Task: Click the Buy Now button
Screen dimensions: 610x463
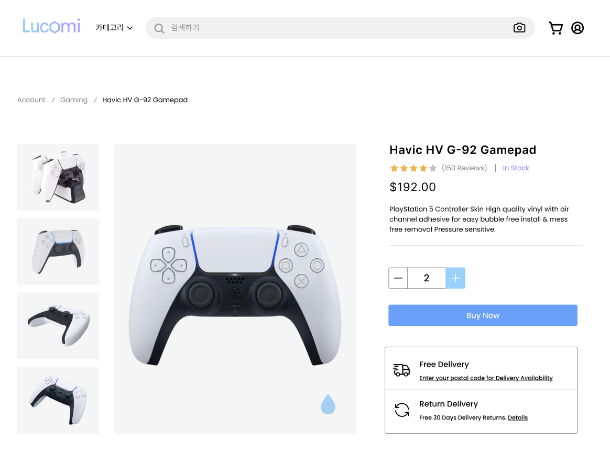Action: click(x=483, y=315)
